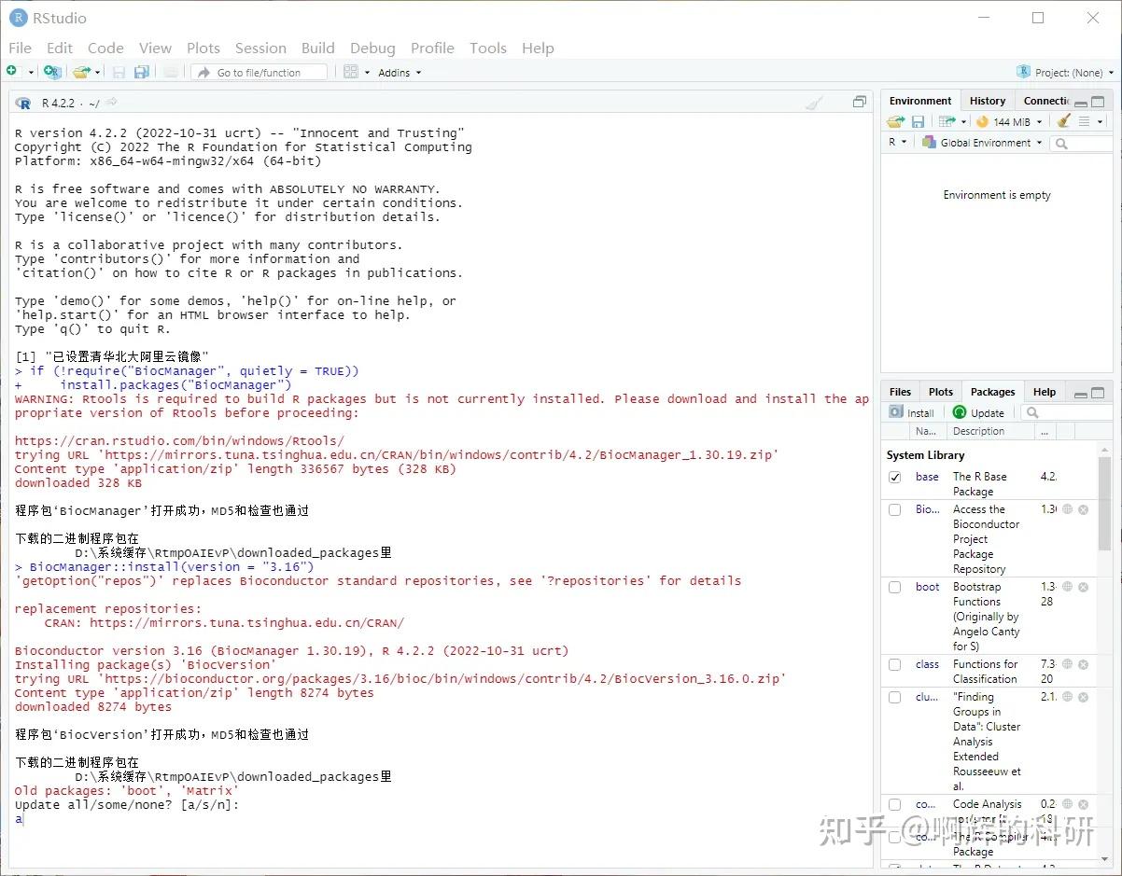1122x876 pixels.
Task: Minimize the Environment pane
Action: (1081, 103)
